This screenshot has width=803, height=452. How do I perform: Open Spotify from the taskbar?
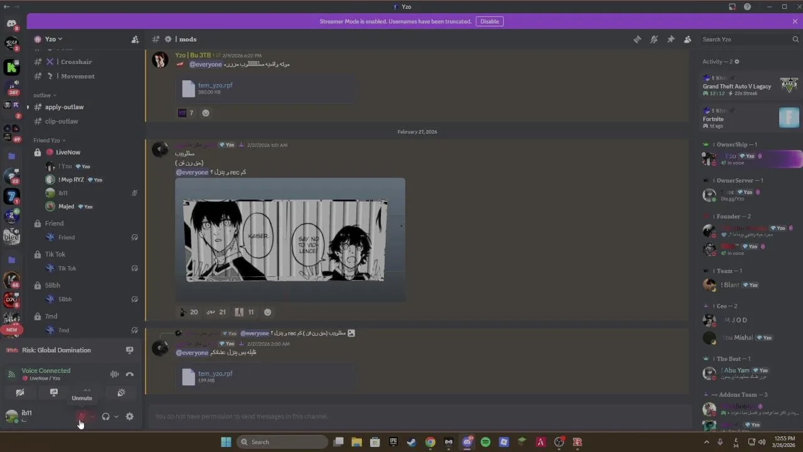(486, 442)
